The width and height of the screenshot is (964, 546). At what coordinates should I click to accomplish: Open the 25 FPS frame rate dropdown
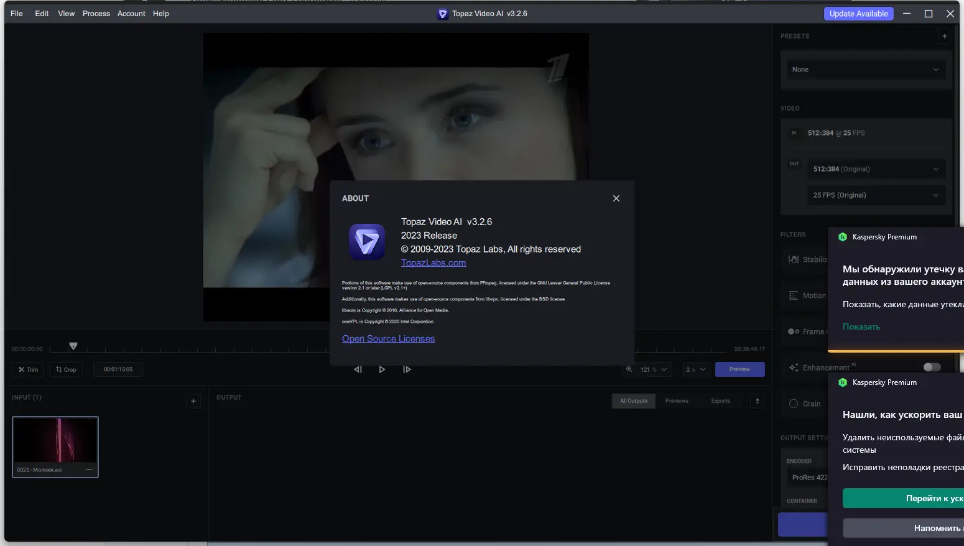(x=876, y=195)
